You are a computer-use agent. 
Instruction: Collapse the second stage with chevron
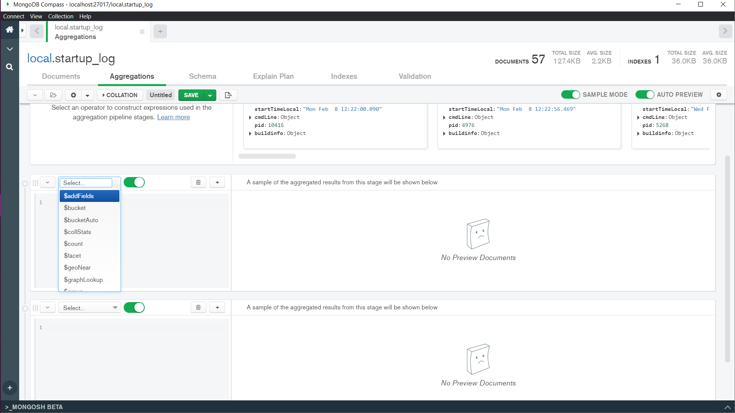click(47, 307)
